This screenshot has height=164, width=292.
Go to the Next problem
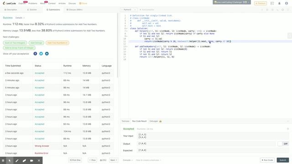(114, 160)
